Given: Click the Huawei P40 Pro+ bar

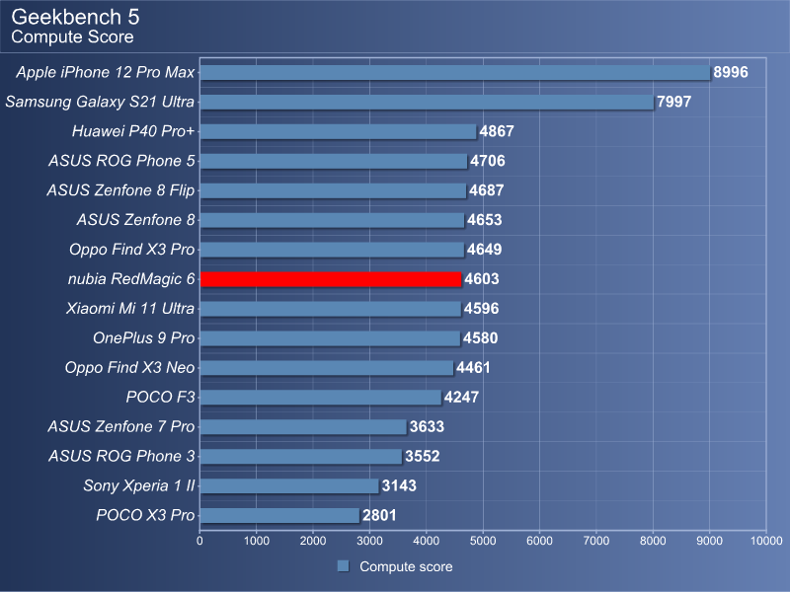Looking at the screenshot, I should click(x=338, y=131).
